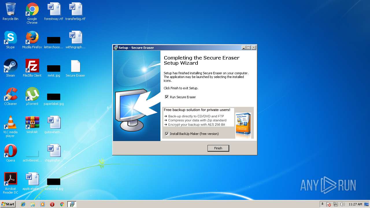Click the 11:27 AM taskbar clock
370x208 pixels.
tap(355, 204)
